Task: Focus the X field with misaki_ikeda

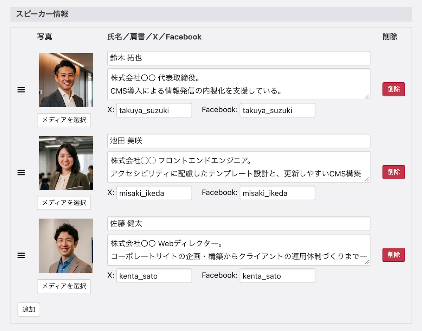Action: [154, 193]
